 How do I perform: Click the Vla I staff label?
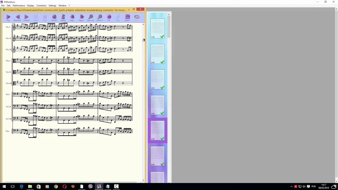pyautogui.click(x=8, y=61)
